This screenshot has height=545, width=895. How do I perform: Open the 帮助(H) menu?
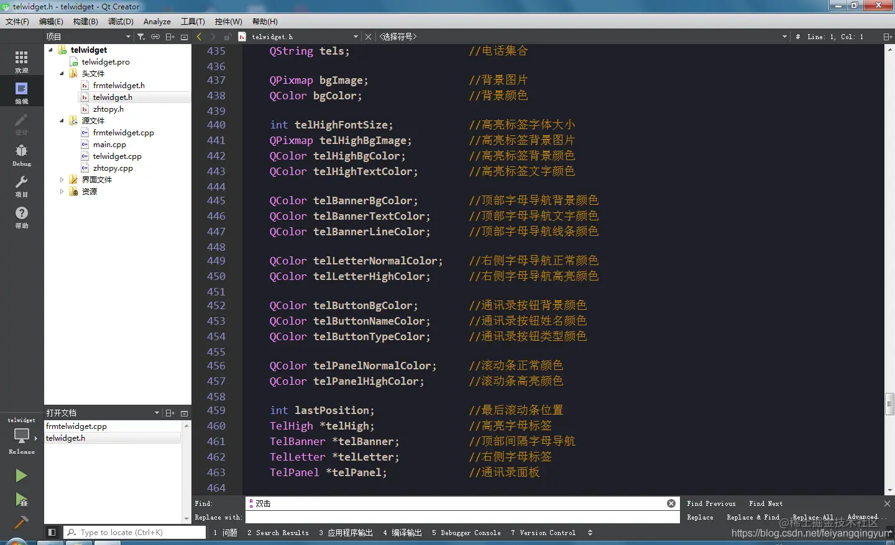pos(265,21)
